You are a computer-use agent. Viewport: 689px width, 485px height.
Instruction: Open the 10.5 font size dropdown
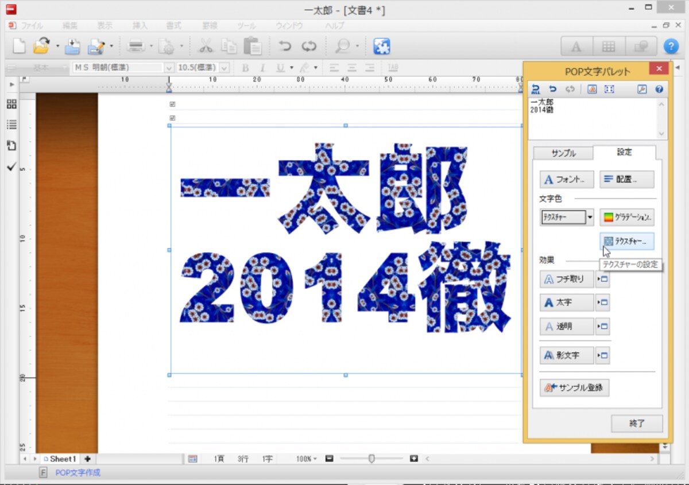224,68
